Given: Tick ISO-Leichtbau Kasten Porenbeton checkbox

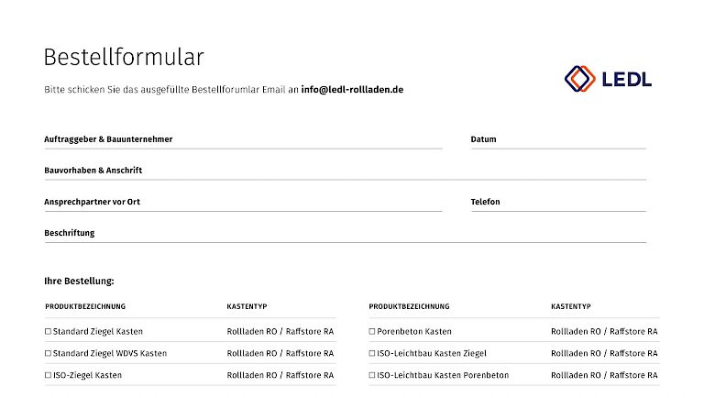Looking at the screenshot, I should 372,375.
